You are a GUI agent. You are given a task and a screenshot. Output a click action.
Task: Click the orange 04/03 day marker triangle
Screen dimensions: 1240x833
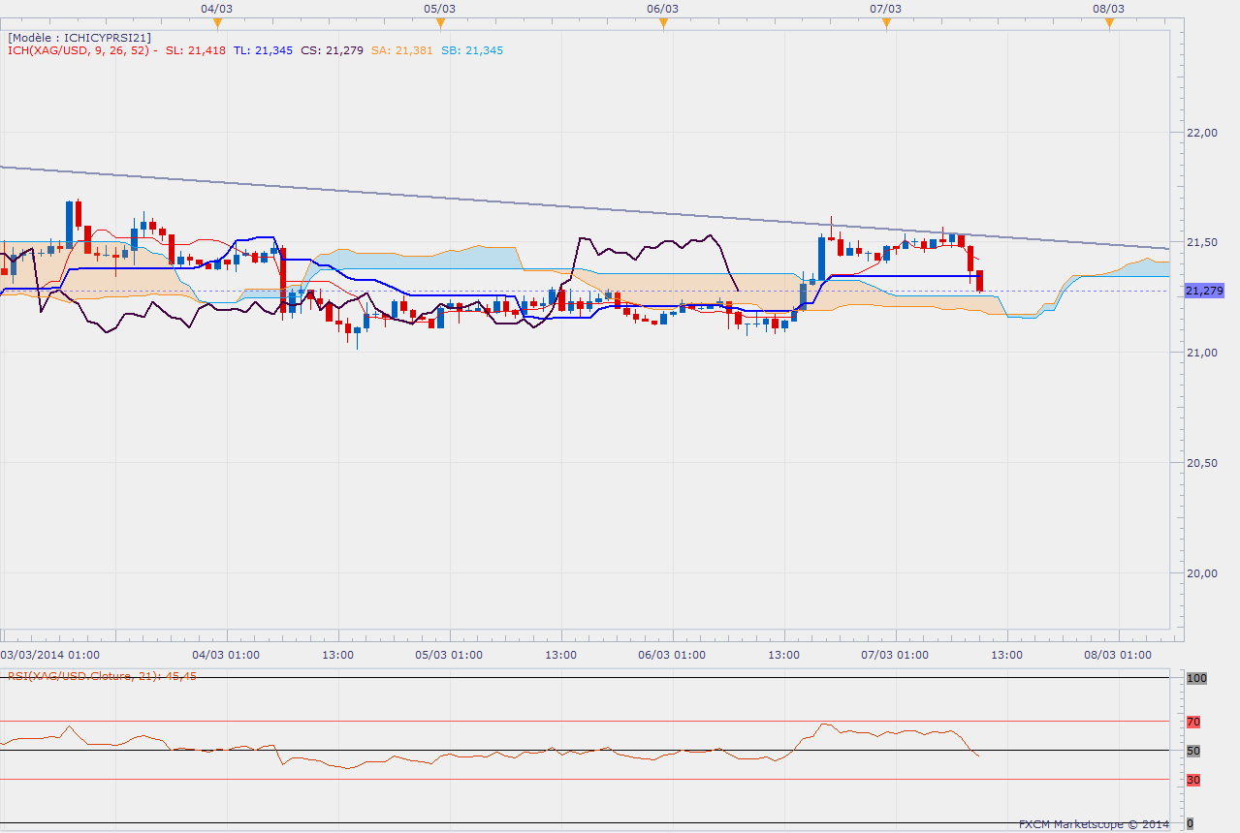217,24
